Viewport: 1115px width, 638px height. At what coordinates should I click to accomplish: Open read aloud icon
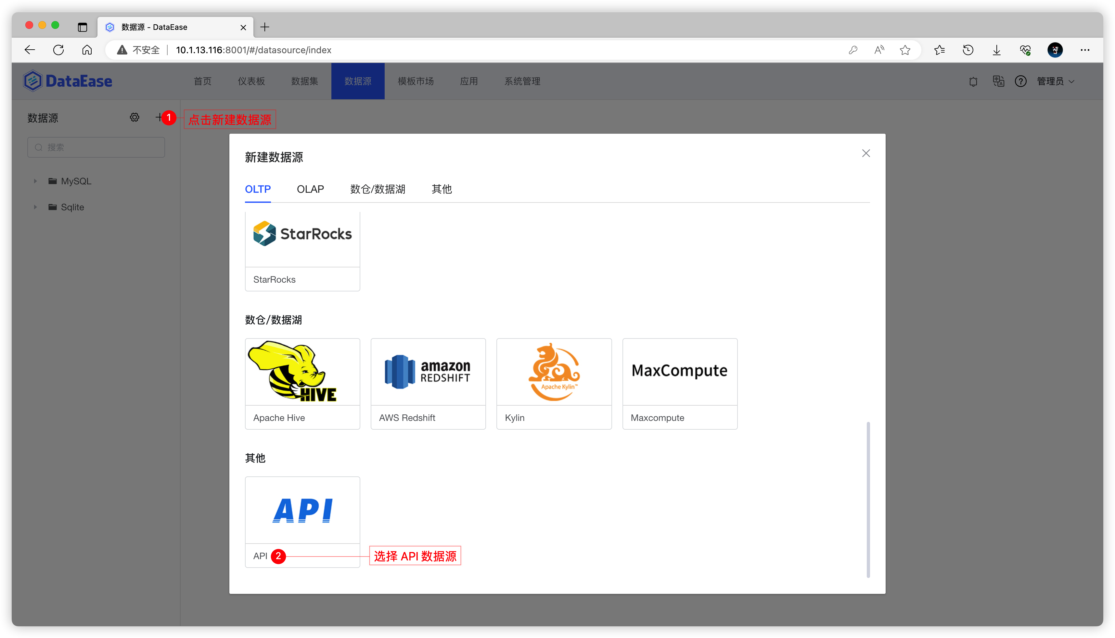click(x=879, y=50)
